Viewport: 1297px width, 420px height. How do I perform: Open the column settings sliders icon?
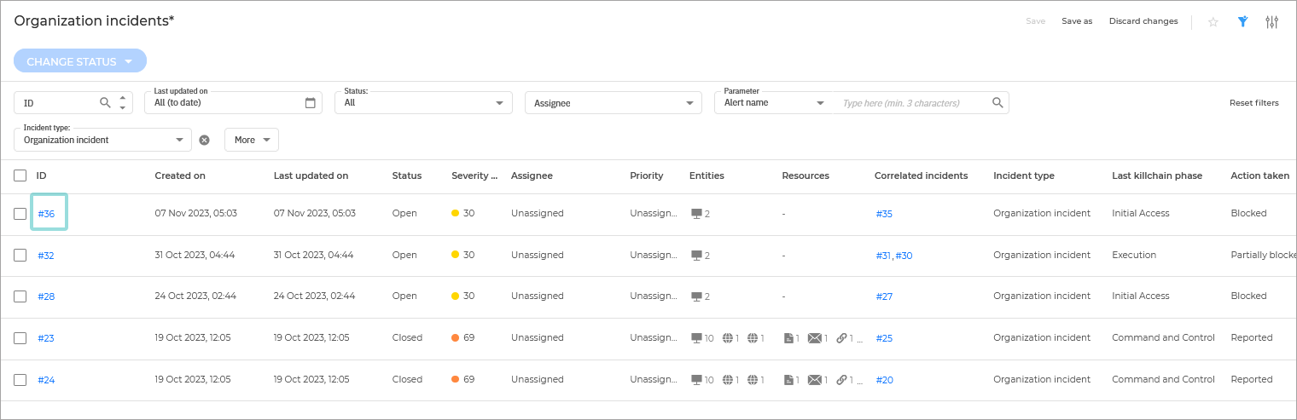click(x=1271, y=22)
